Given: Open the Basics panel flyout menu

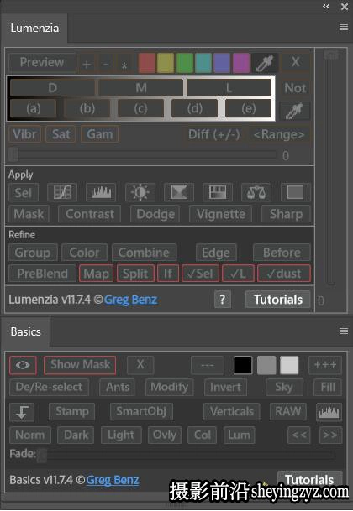Looking at the screenshot, I should coord(344,331).
